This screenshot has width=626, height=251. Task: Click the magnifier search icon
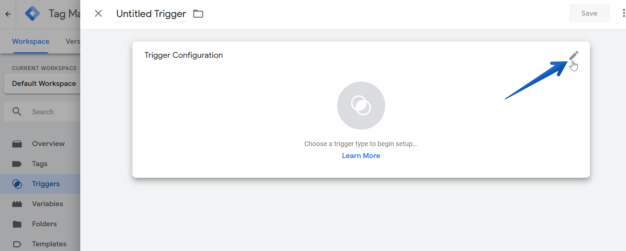pos(17,112)
